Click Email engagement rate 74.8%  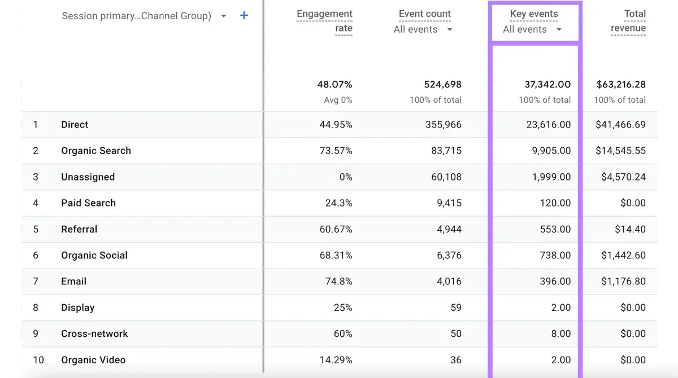pyautogui.click(x=339, y=281)
